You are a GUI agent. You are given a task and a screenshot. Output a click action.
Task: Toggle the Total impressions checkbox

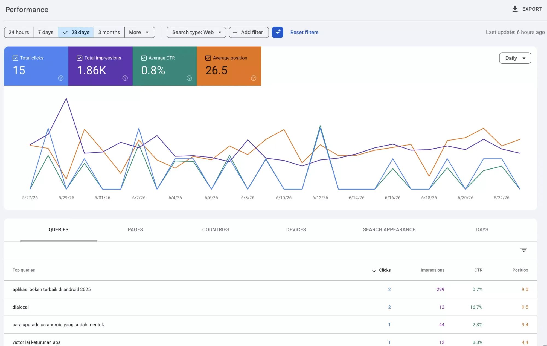coord(80,58)
